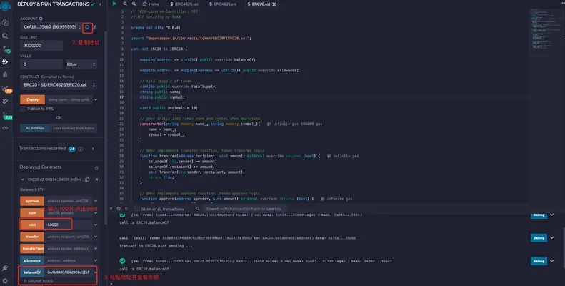The image size is (565, 286).
Task: Expand Deploy constructor parameters chevron
Action: point(96,99)
